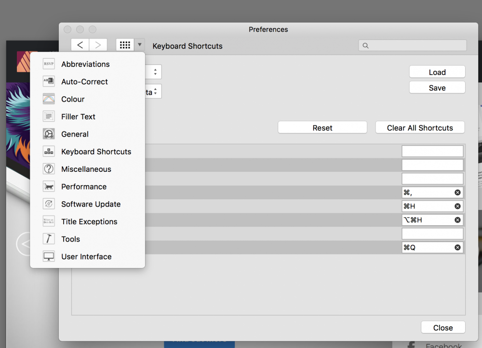
Task: Choose User Interface from the list
Action: [86, 257]
